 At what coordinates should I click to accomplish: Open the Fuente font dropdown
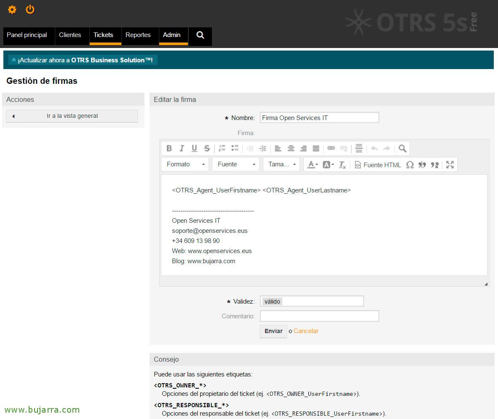point(236,164)
